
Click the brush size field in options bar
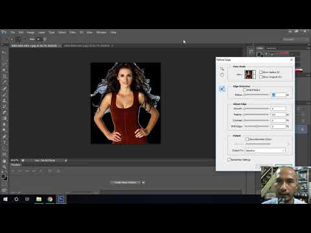click(39, 39)
